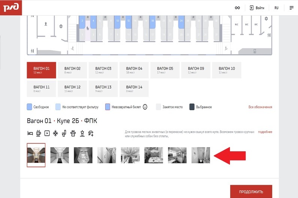This screenshot has height=198, width=298.
Task: Click the snowflake air conditioning icon
Action: coord(55,133)
